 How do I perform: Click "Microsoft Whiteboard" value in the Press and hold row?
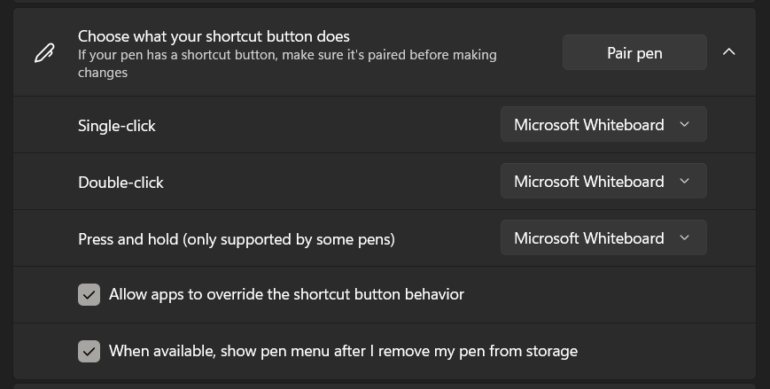(x=588, y=238)
